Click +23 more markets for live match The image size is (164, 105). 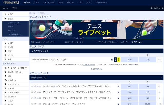click(160, 60)
